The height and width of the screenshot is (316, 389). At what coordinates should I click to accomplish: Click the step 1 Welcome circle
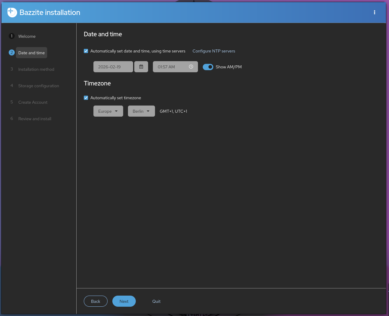coord(12,36)
